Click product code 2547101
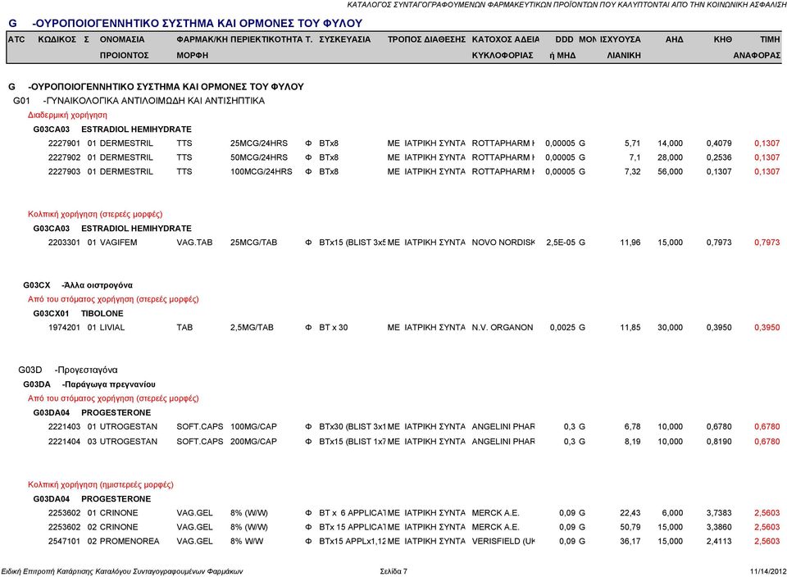787x577 pixels. pos(64,542)
